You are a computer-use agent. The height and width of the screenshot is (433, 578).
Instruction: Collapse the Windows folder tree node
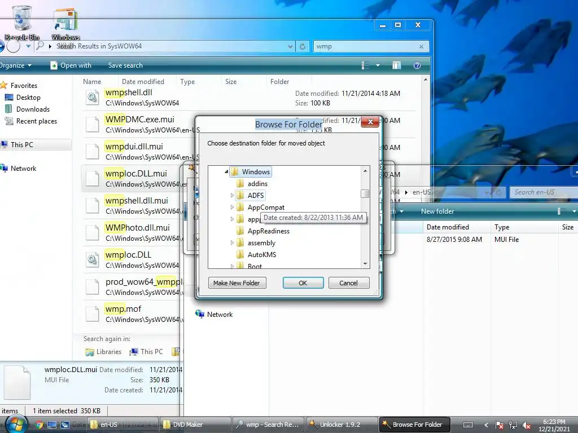226,171
